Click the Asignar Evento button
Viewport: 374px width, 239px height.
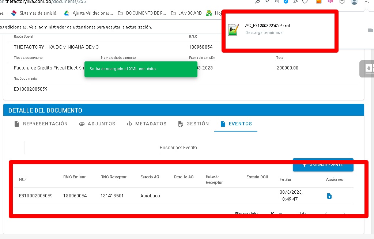click(x=323, y=165)
